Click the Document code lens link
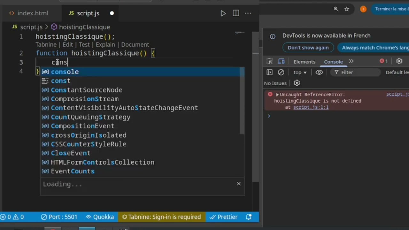 [x=135, y=45]
